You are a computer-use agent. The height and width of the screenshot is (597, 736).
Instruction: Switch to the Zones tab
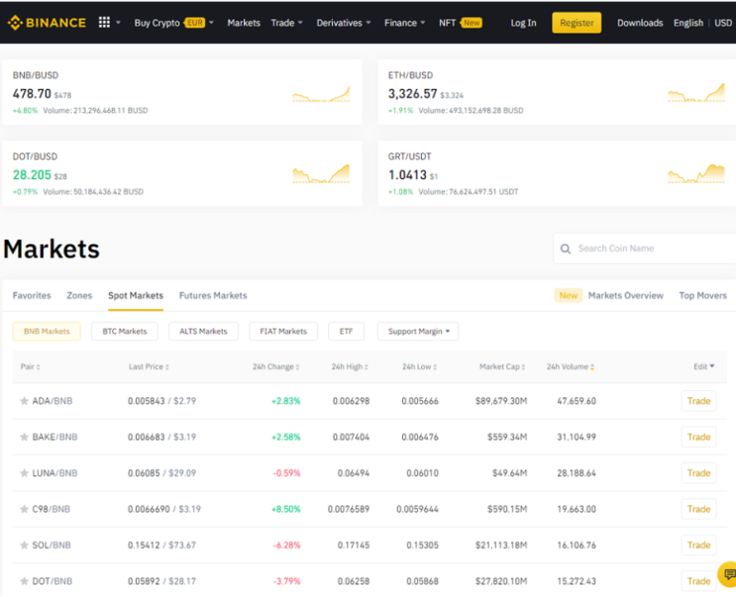click(79, 295)
